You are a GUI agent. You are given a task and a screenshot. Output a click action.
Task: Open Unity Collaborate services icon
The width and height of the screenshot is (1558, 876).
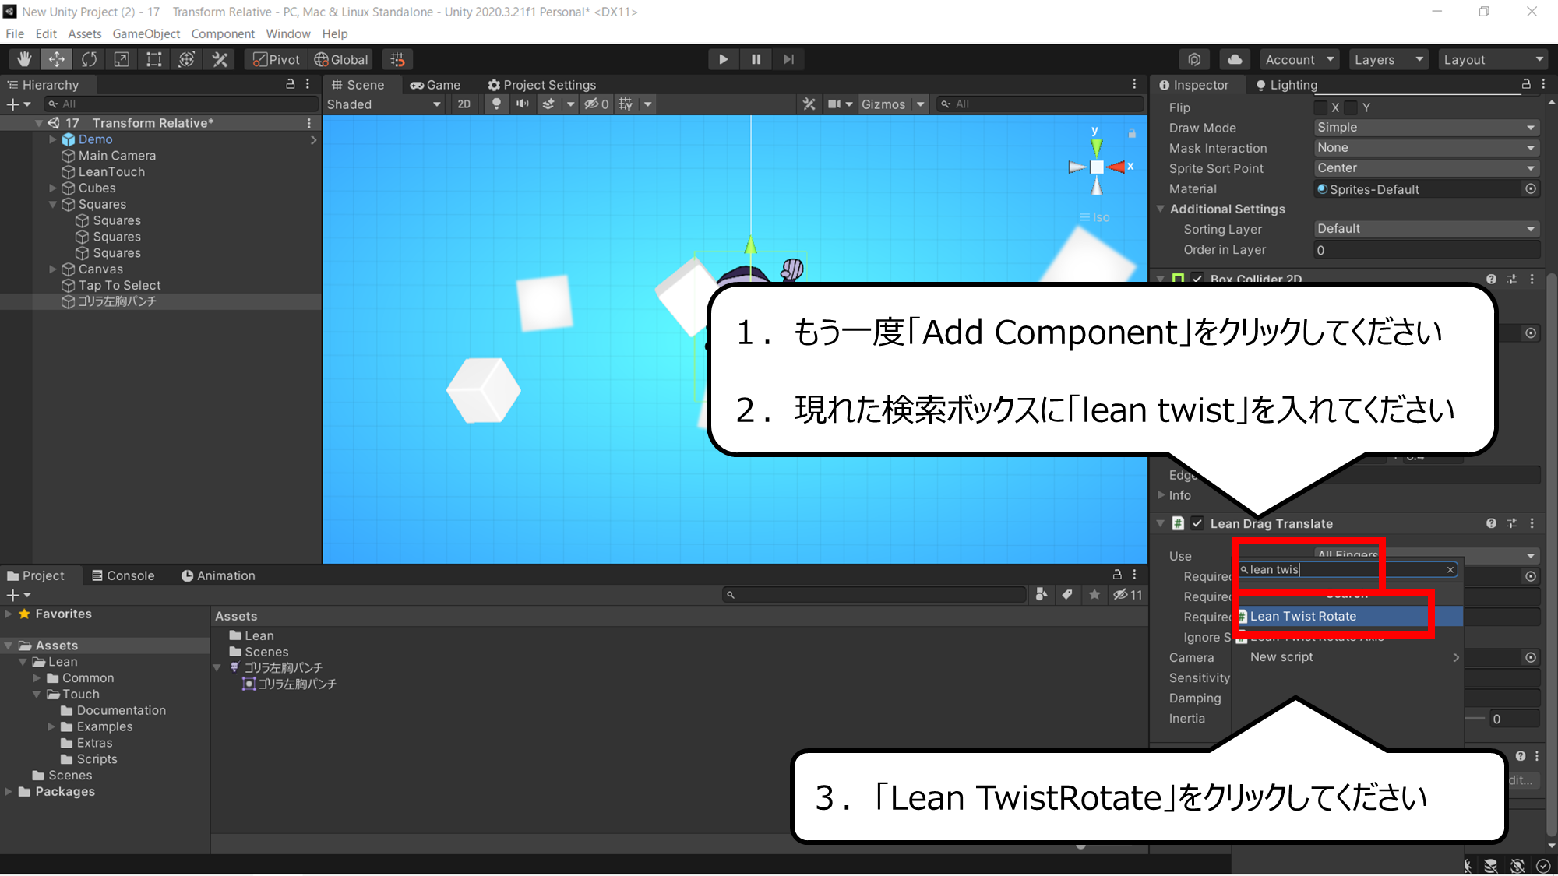tap(1194, 59)
